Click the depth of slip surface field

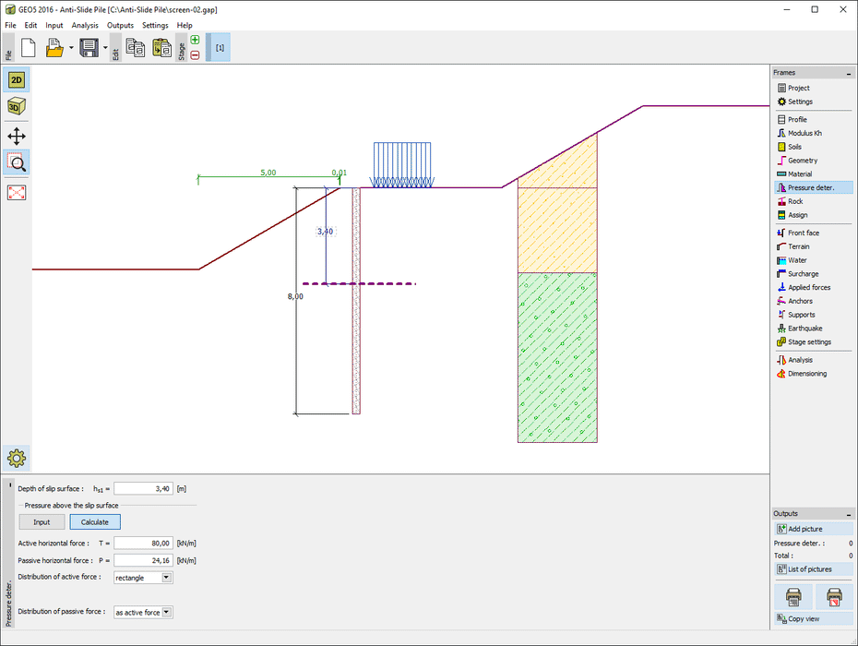pos(143,488)
